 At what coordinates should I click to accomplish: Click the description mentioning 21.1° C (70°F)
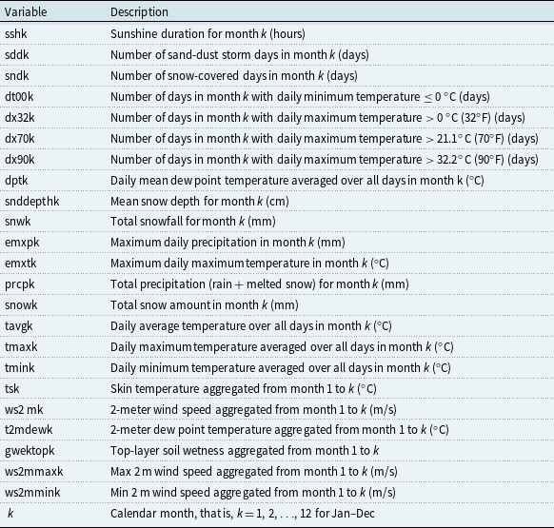tap(325, 139)
